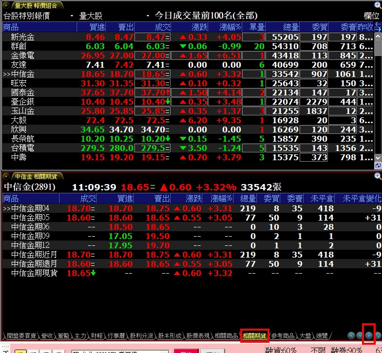Select the 中信金期09 futures row
The height and width of the screenshot is (353, 382).
(x=192, y=236)
